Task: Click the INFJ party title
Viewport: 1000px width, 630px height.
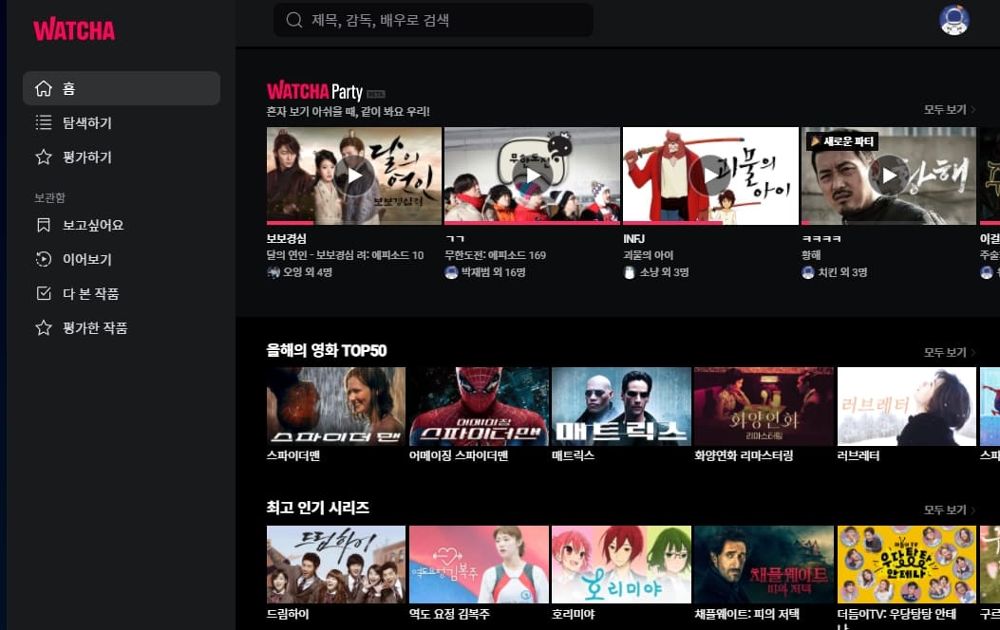Action: pyautogui.click(x=634, y=238)
